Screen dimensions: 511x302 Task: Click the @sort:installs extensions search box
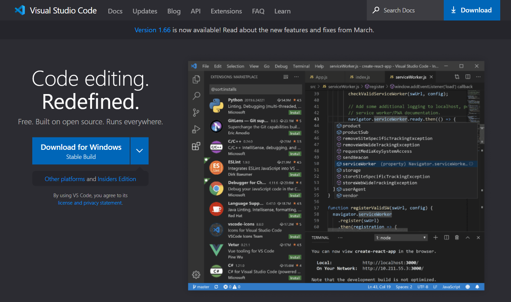[x=255, y=89]
